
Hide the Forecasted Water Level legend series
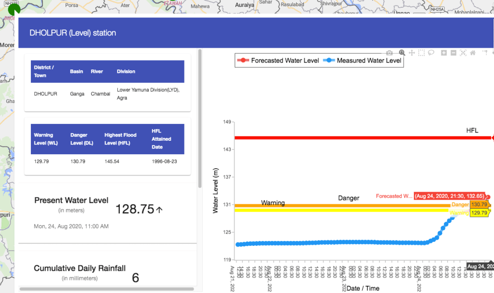278,61
